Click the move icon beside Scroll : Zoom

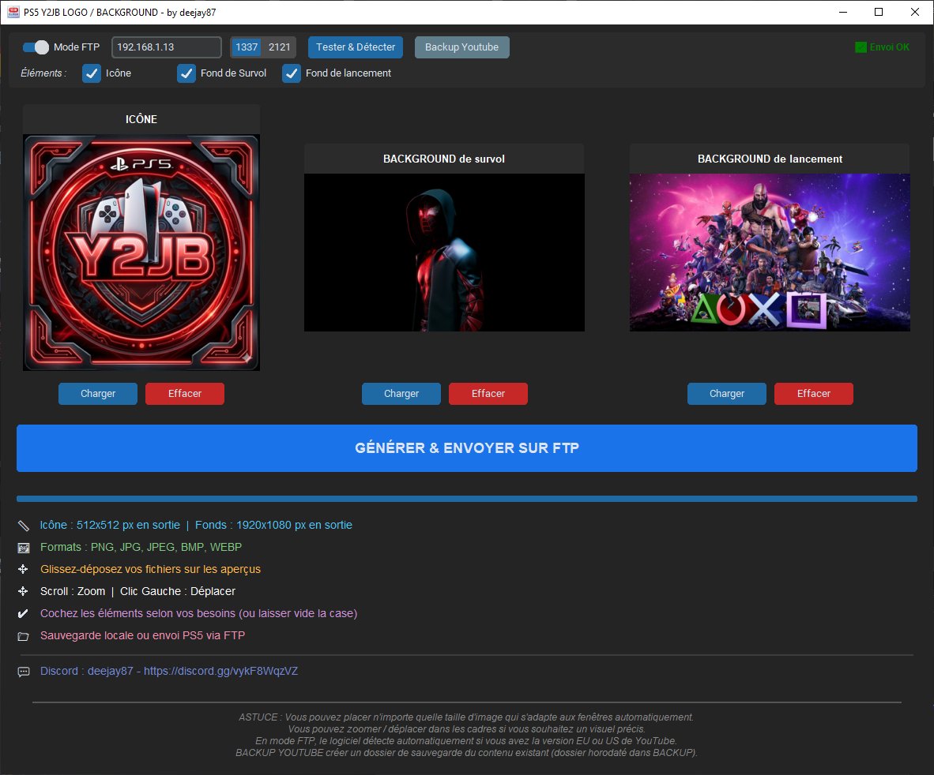(x=23, y=591)
